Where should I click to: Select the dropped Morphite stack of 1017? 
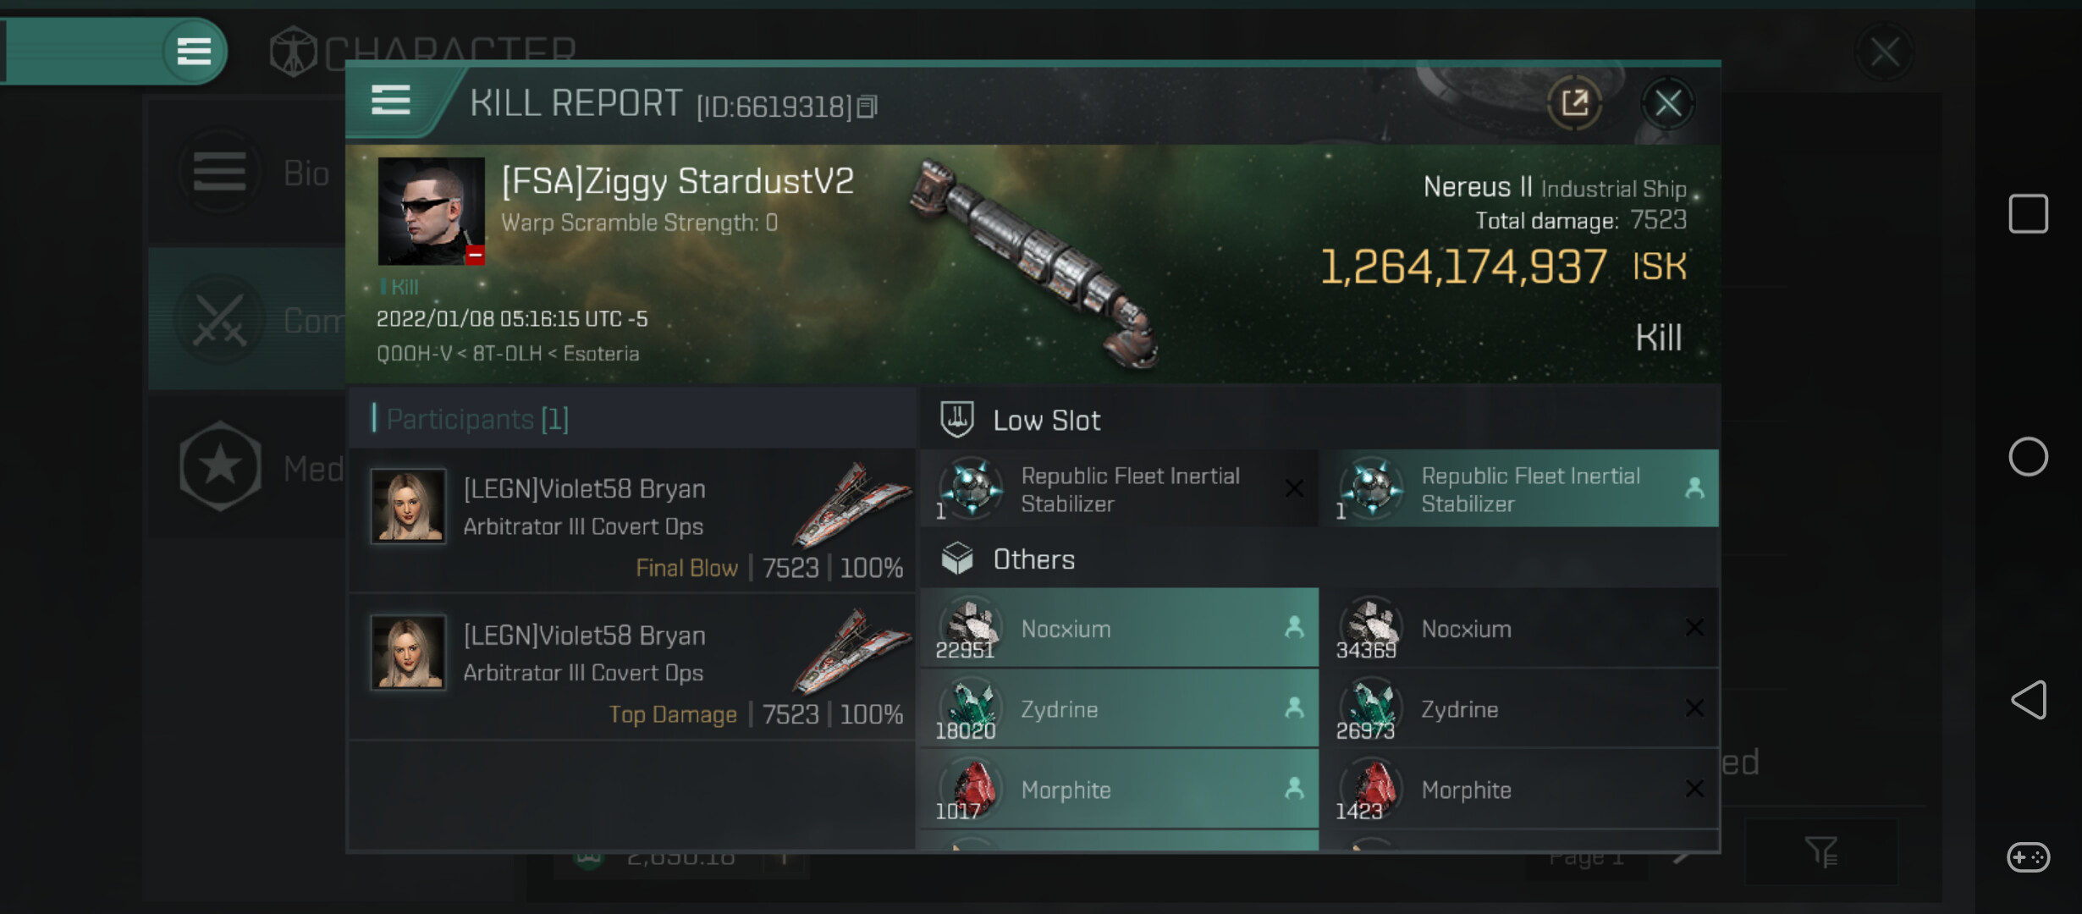pyautogui.click(x=1119, y=790)
